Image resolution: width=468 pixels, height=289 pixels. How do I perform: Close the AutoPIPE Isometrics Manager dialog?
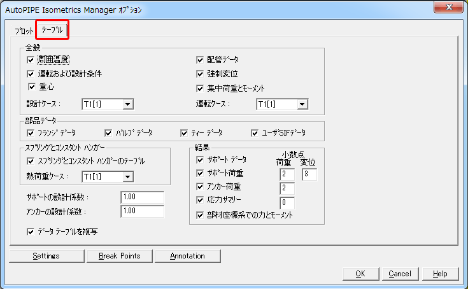click(449, 7)
